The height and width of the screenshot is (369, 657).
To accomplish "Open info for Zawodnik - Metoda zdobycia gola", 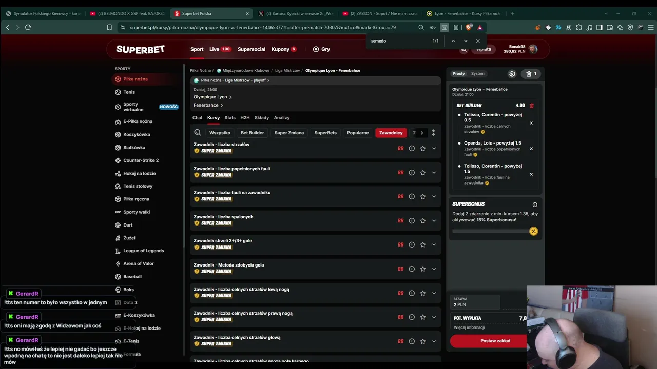I will (412, 269).
